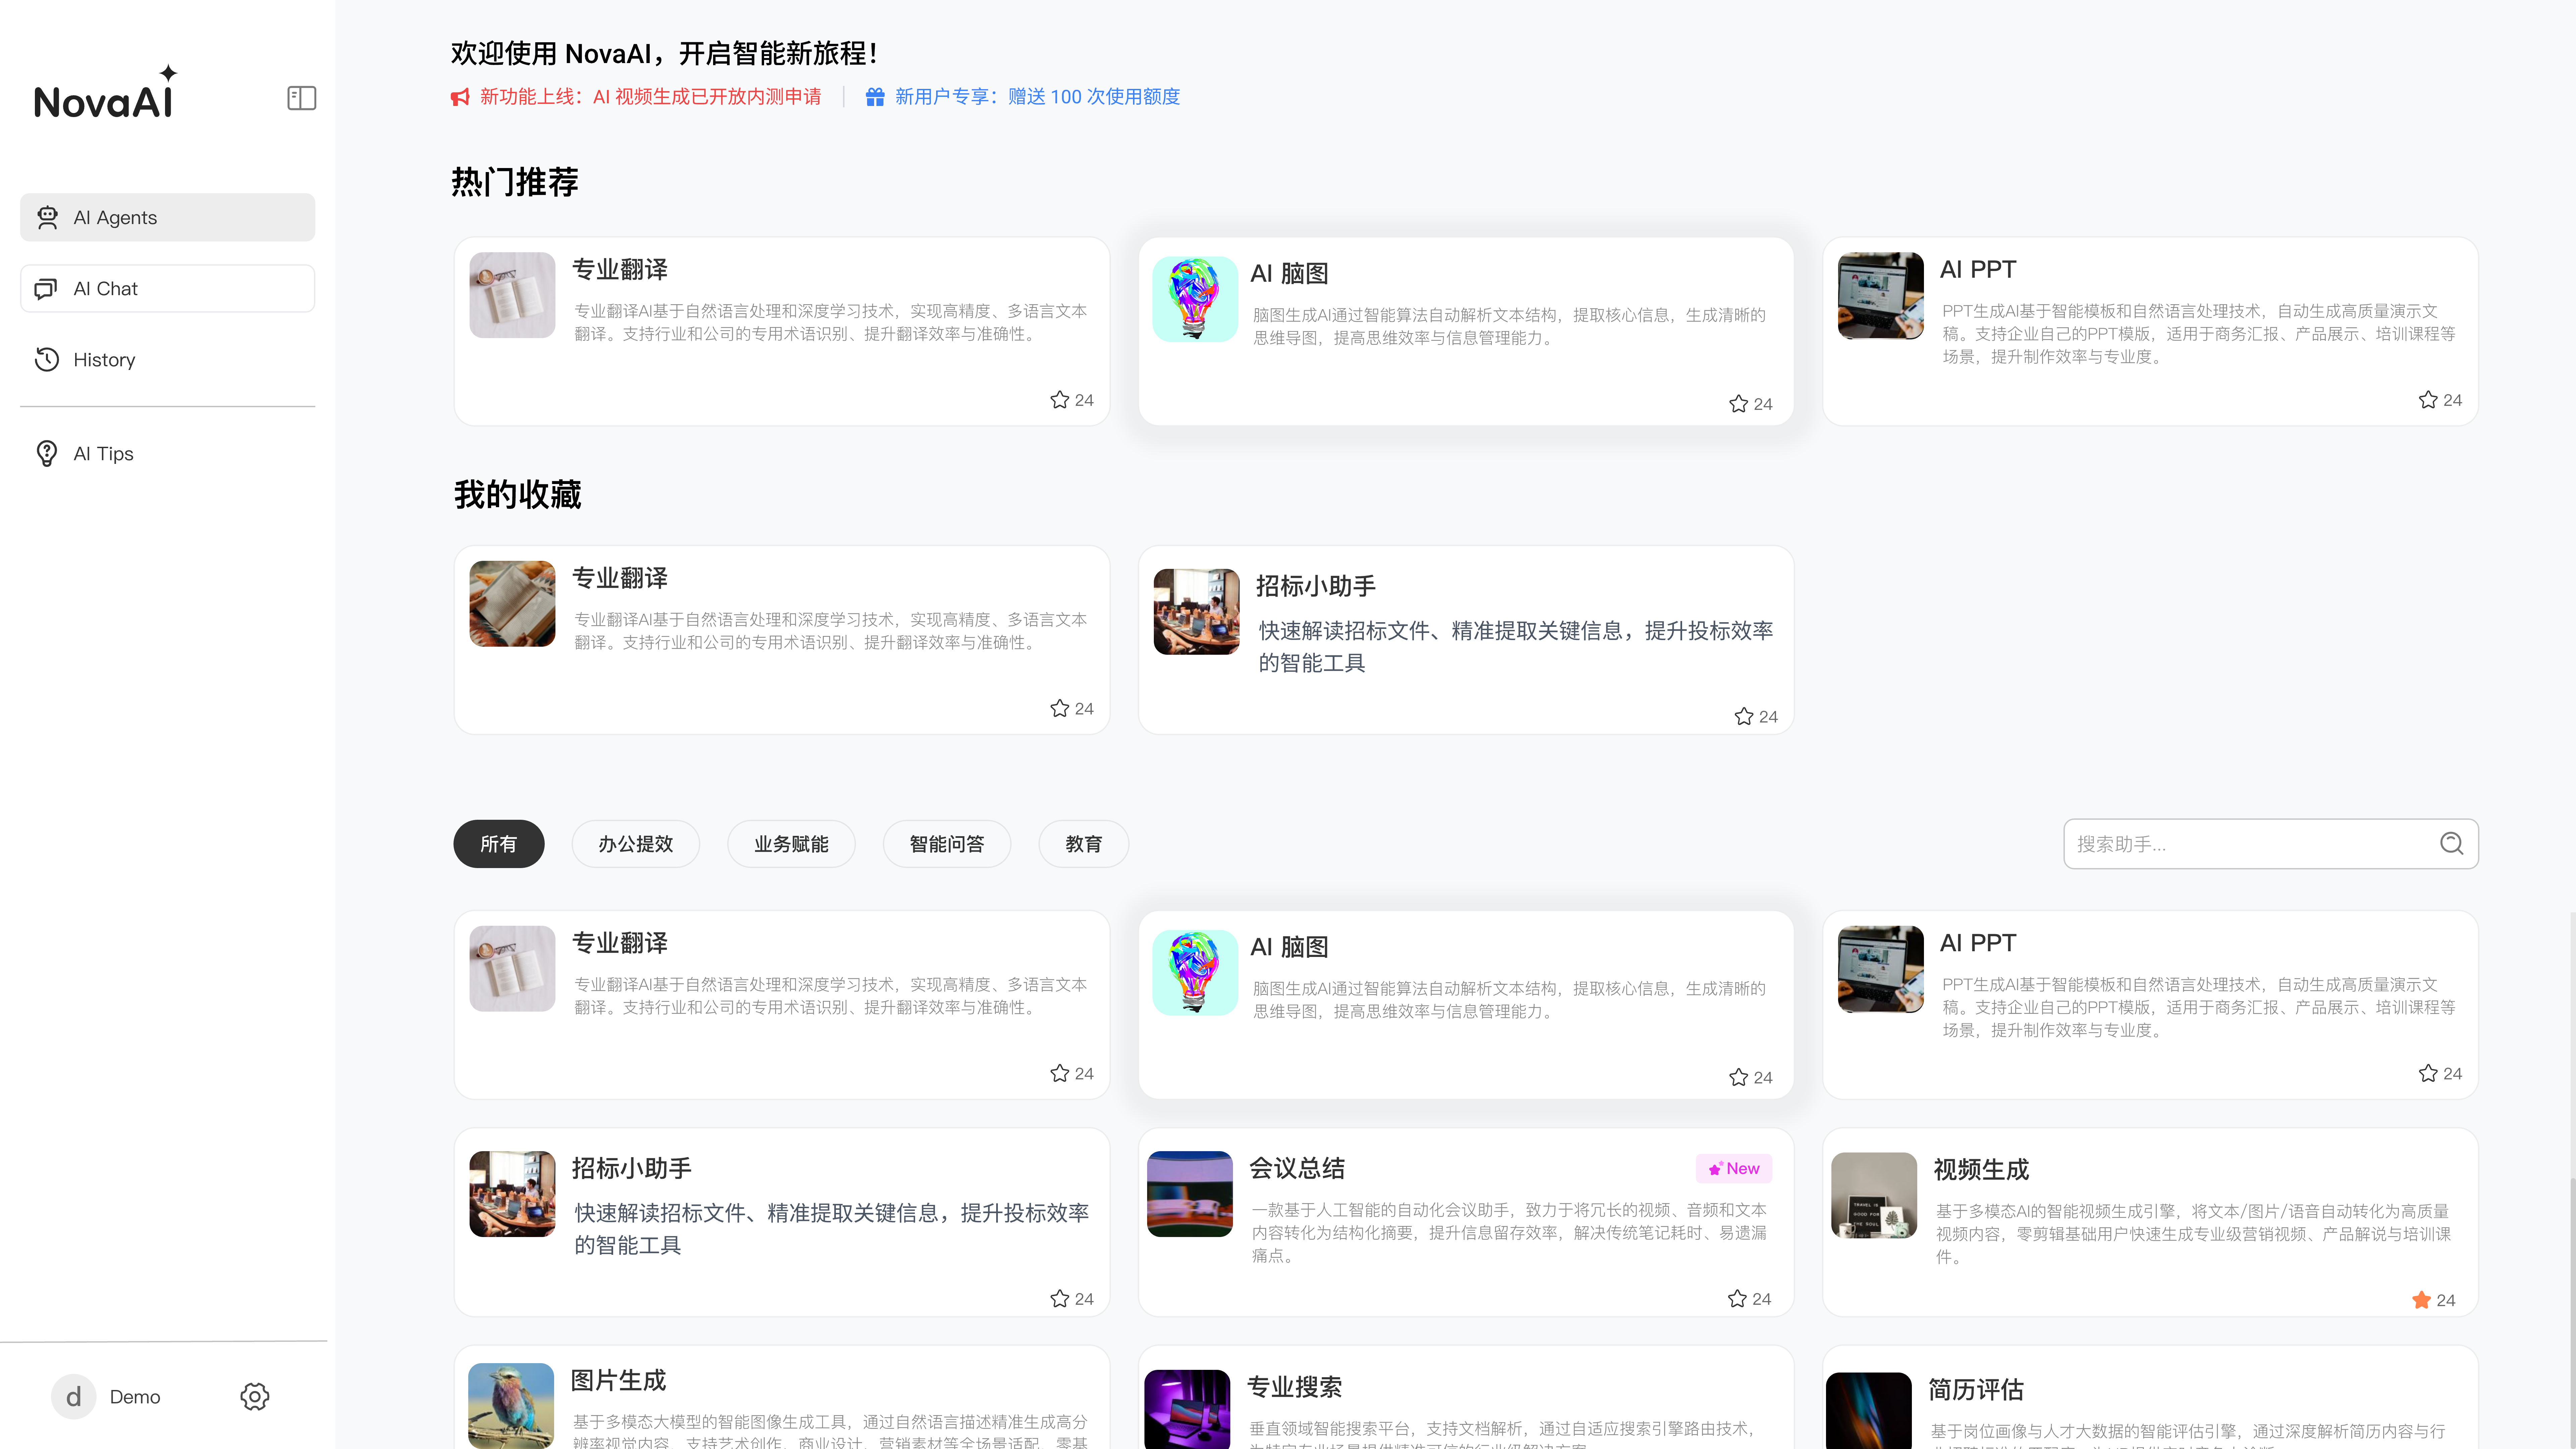Image resolution: width=2576 pixels, height=1449 pixels.
Task: Click the AI Agents robot icon
Action: pos(47,217)
